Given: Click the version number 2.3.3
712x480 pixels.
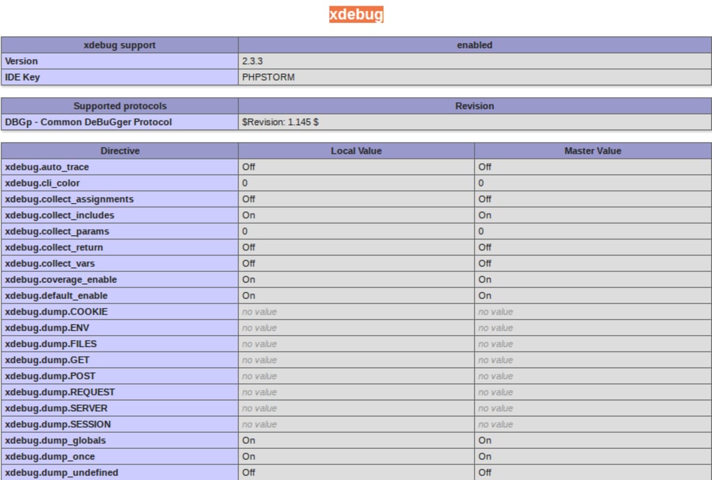Looking at the screenshot, I should (x=253, y=61).
